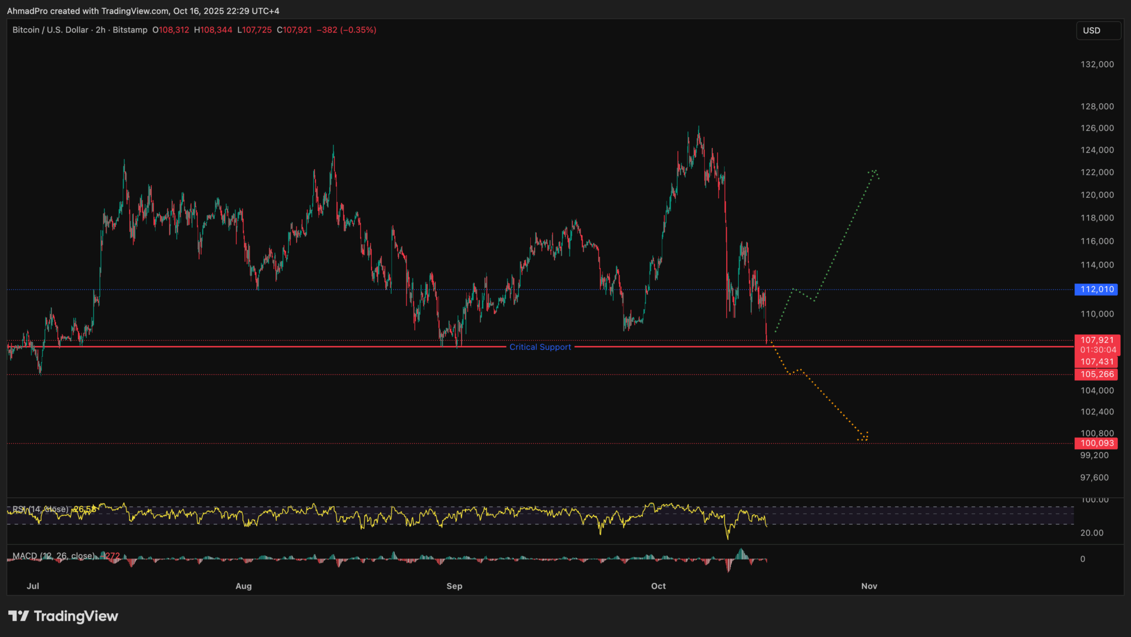The height and width of the screenshot is (637, 1131).
Task: Select the Nov label on the time axis
Action: [x=869, y=586]
